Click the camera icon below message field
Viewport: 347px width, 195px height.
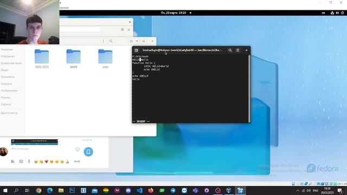pos(21,161)
